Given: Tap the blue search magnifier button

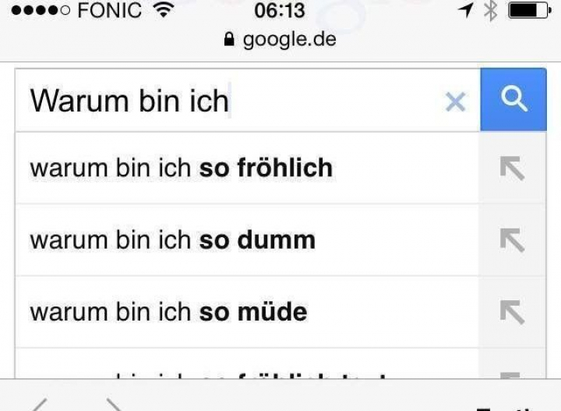Looking at the screenshot, I should 513,100.
